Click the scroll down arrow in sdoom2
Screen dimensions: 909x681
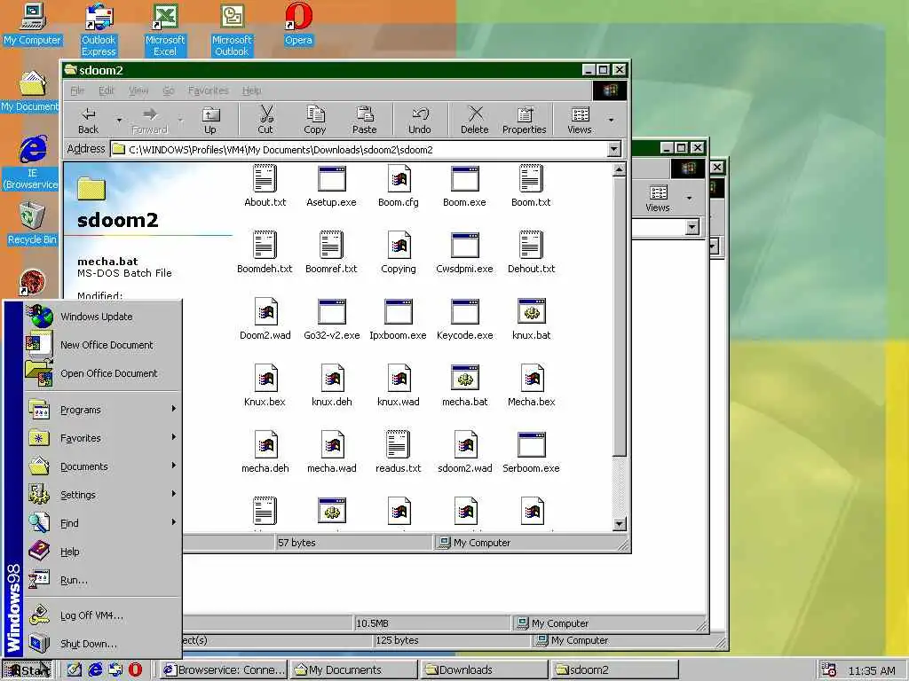(x=619, y=524)
